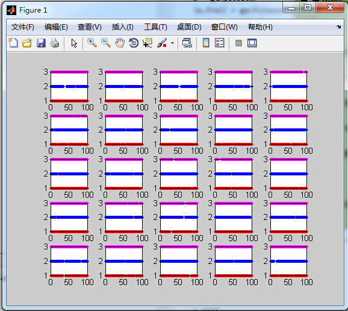Toggle the Data Cursor tool
This screenshot has width=348, height=311.
pyautogui.click(x=148, y=43)
